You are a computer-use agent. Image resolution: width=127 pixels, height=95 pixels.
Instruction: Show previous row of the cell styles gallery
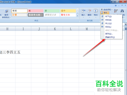click(x=77, y=10)
